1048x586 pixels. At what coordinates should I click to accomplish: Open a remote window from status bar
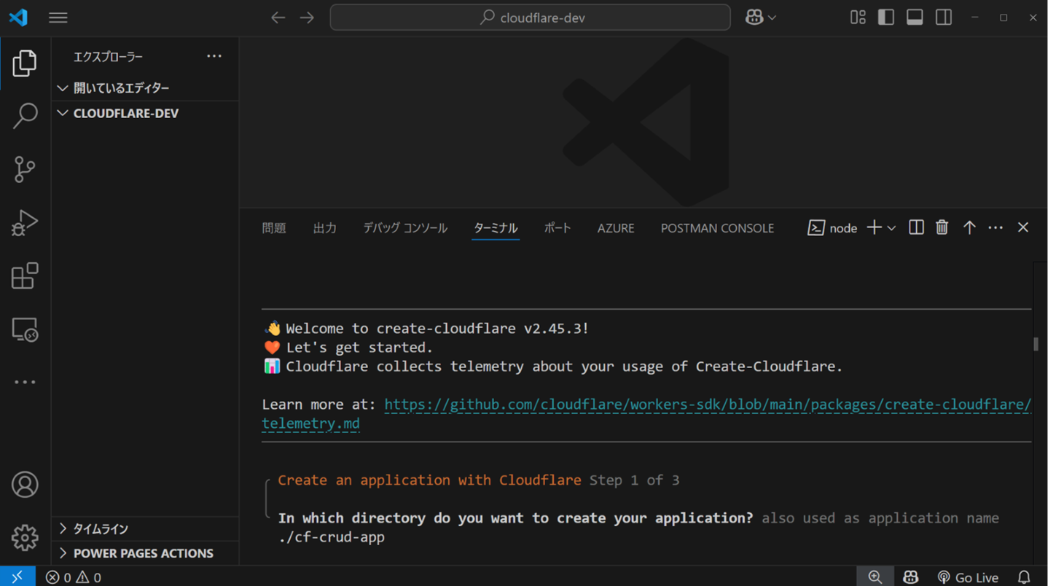coord(17,577)
